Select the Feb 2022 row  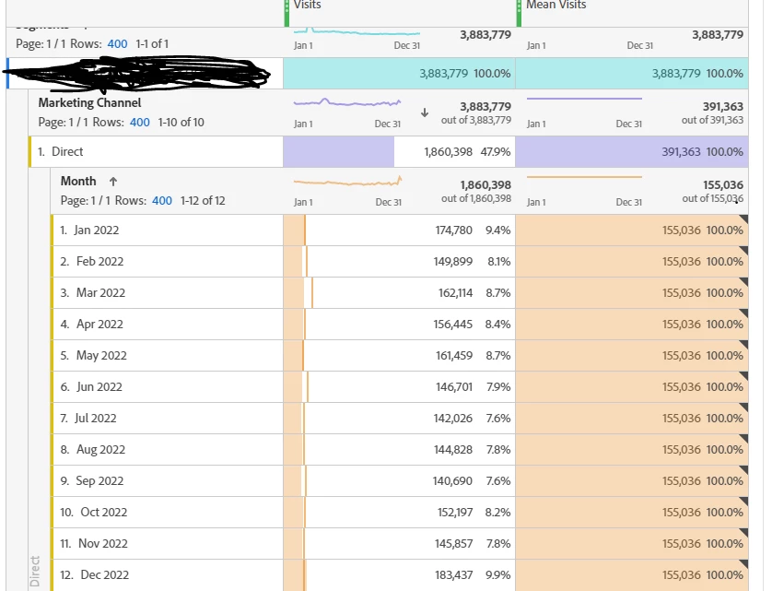(168, 261)
